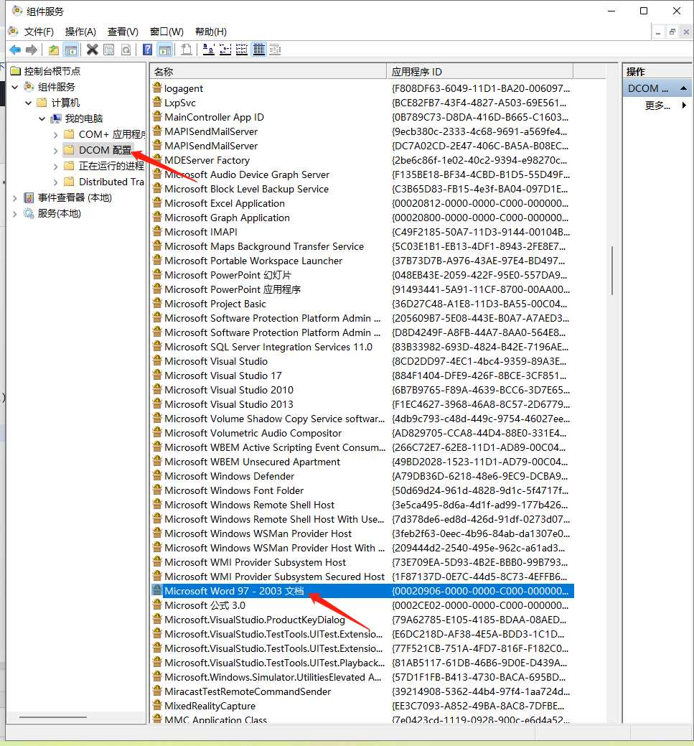The width and height of the screenshot is (694, 746).
Task: Click the status view icon in the toolbar
Action: tap(276, 50)
